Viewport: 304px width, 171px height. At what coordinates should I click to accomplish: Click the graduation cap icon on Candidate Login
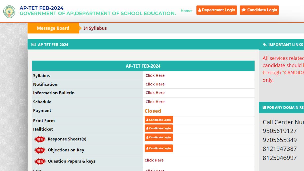tap(244, 10)
